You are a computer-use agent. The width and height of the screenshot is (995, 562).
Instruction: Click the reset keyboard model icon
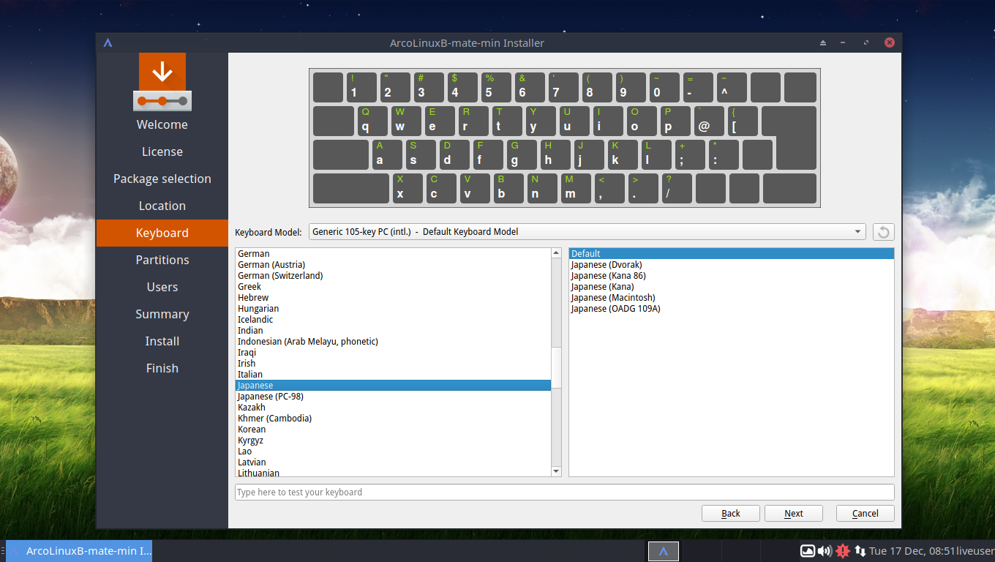(x=883, y=232)
